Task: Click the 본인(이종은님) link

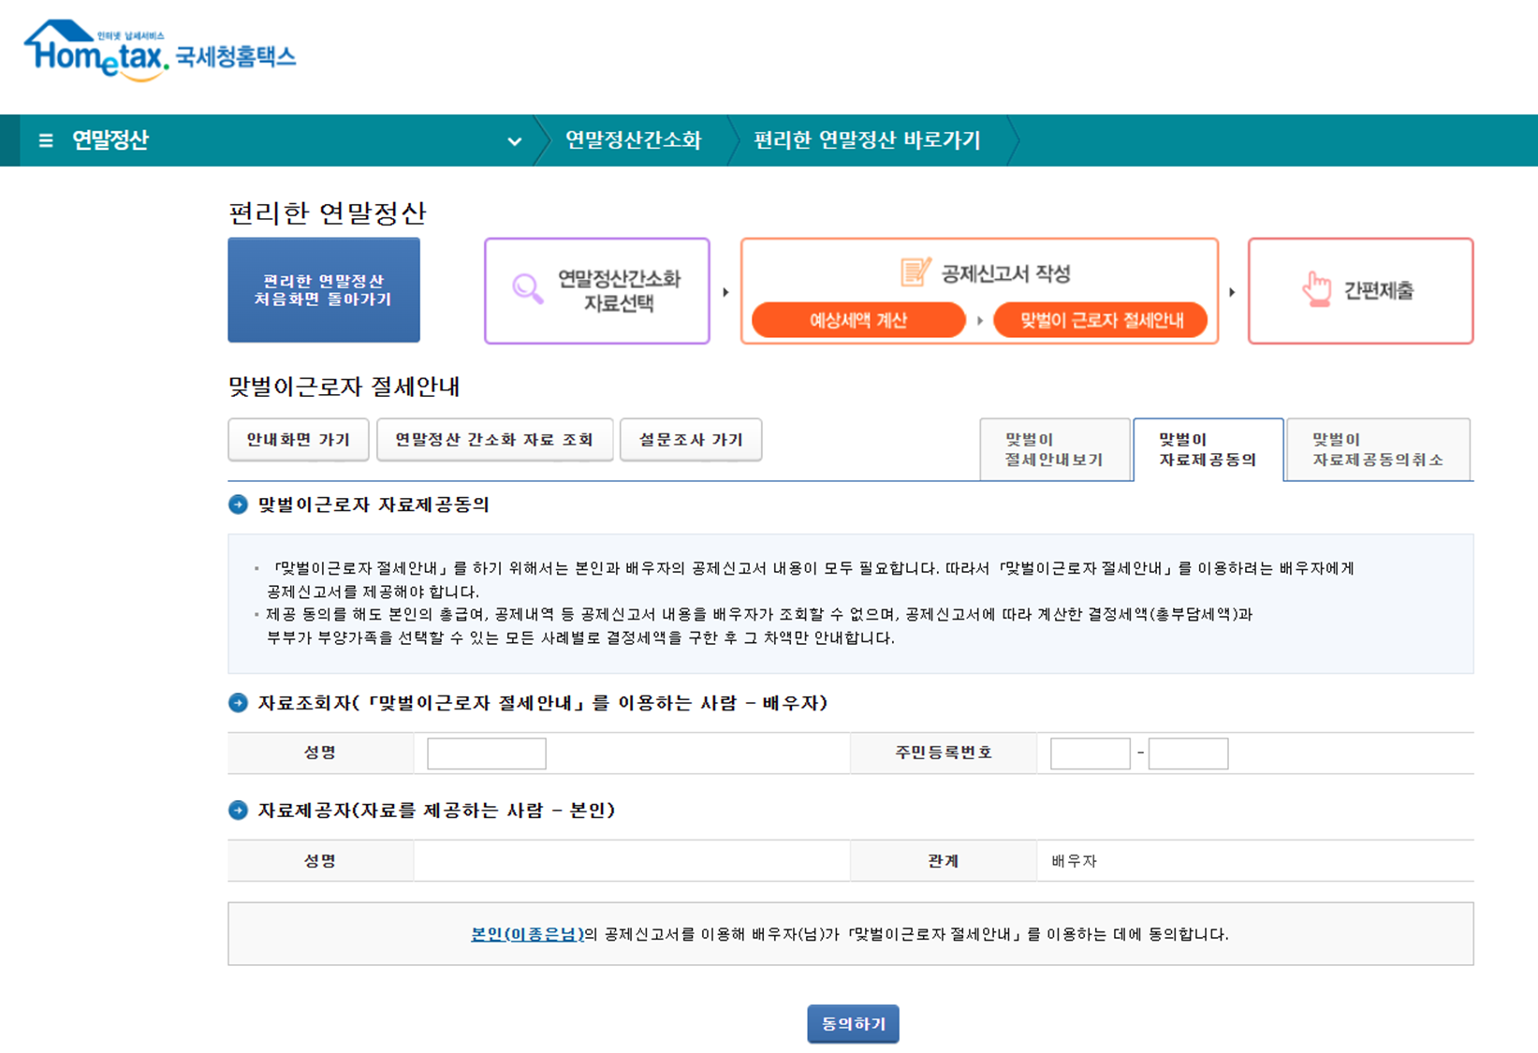Action: [x=527, y=934]
